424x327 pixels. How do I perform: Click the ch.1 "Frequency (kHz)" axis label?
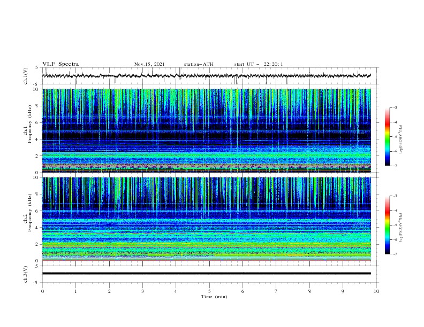pos(30,124)
